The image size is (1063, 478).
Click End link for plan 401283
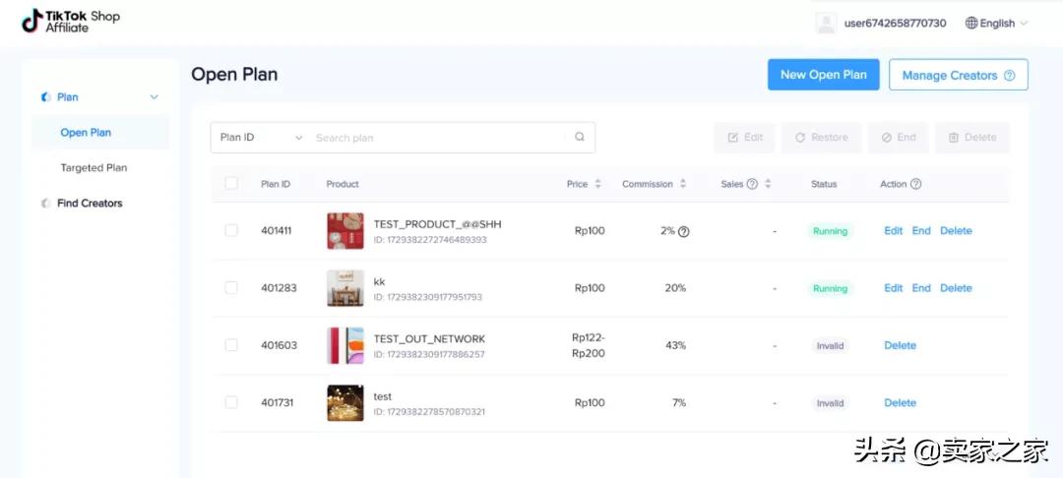click(x=920, y=288)
